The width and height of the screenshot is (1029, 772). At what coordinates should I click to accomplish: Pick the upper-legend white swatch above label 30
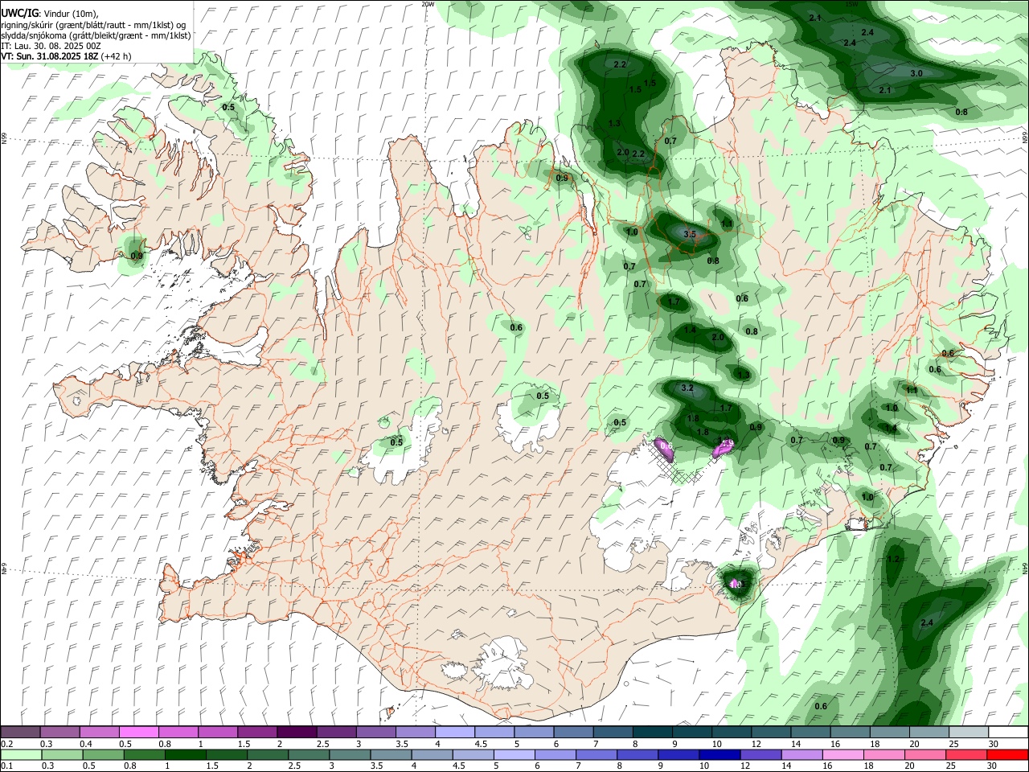point(1008,732)
